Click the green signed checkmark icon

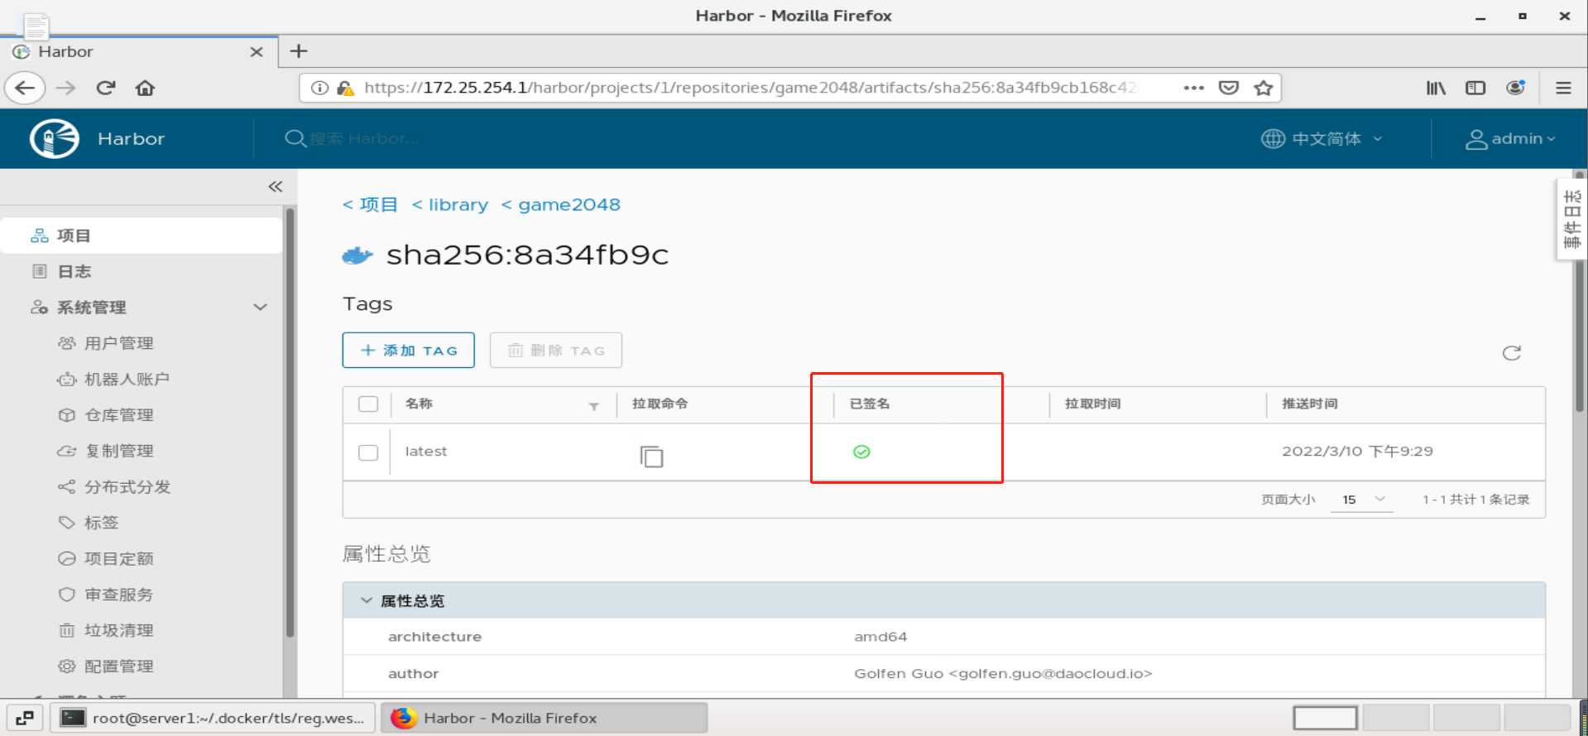click(x=861, y=452)
